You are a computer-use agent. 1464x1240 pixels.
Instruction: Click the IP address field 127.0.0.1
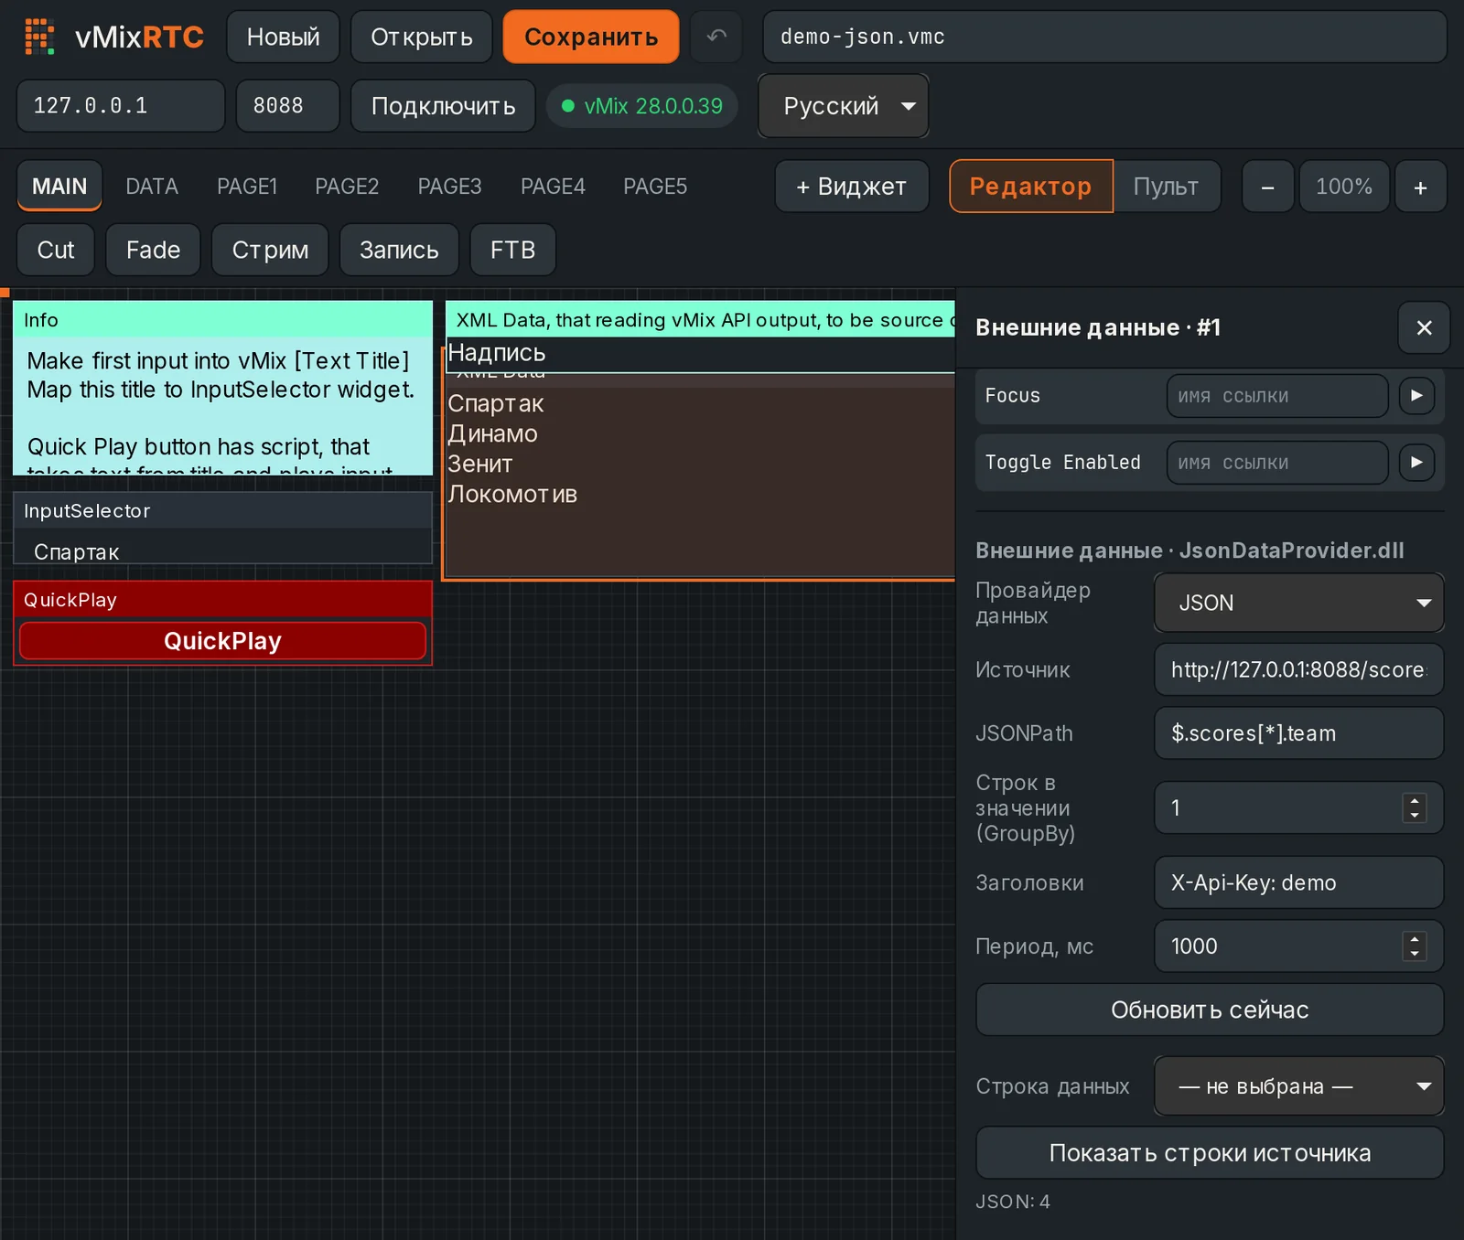[121, 106]
